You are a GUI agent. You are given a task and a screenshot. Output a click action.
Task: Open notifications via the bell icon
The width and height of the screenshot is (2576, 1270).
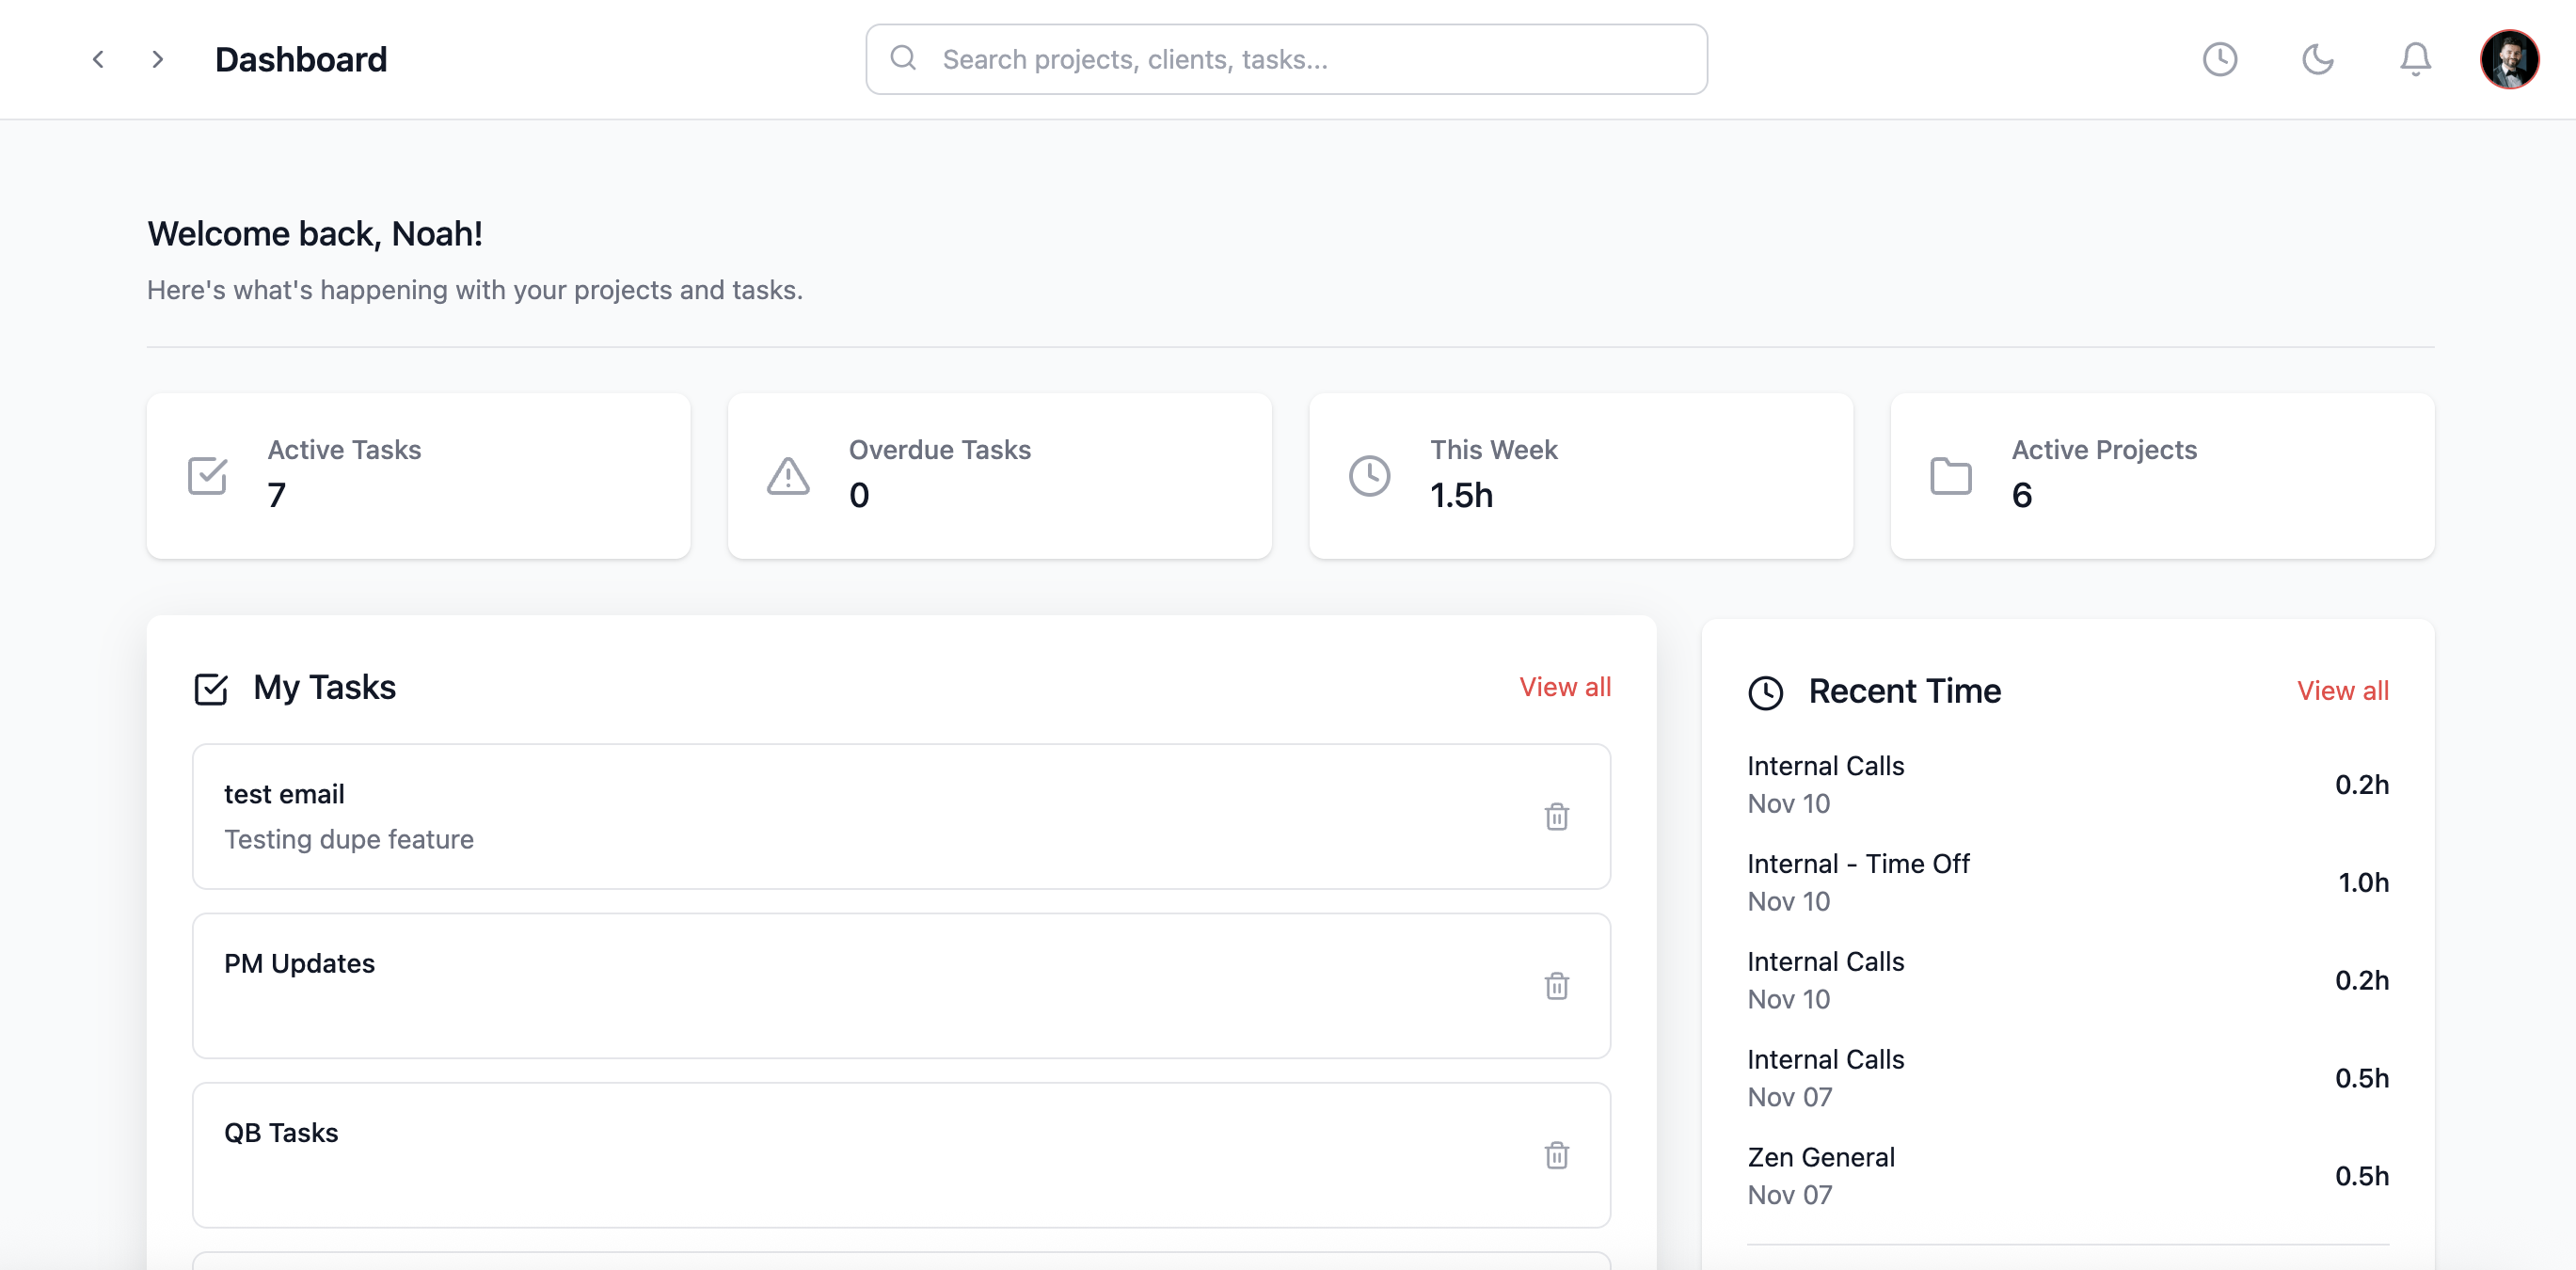2416,59
